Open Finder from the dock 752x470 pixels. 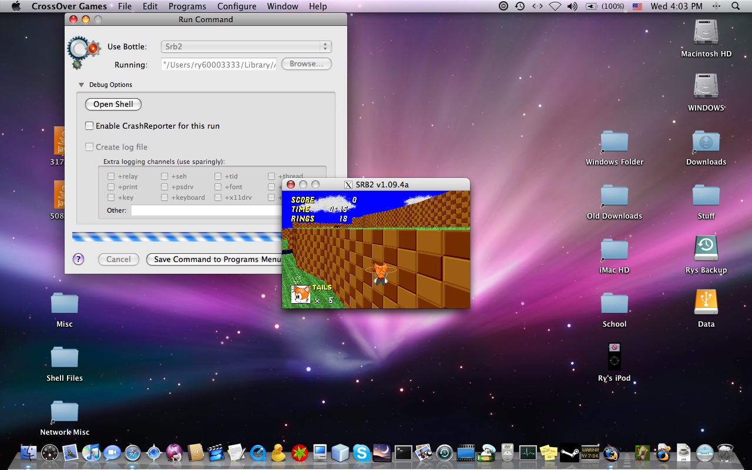(x=29, y=452)
